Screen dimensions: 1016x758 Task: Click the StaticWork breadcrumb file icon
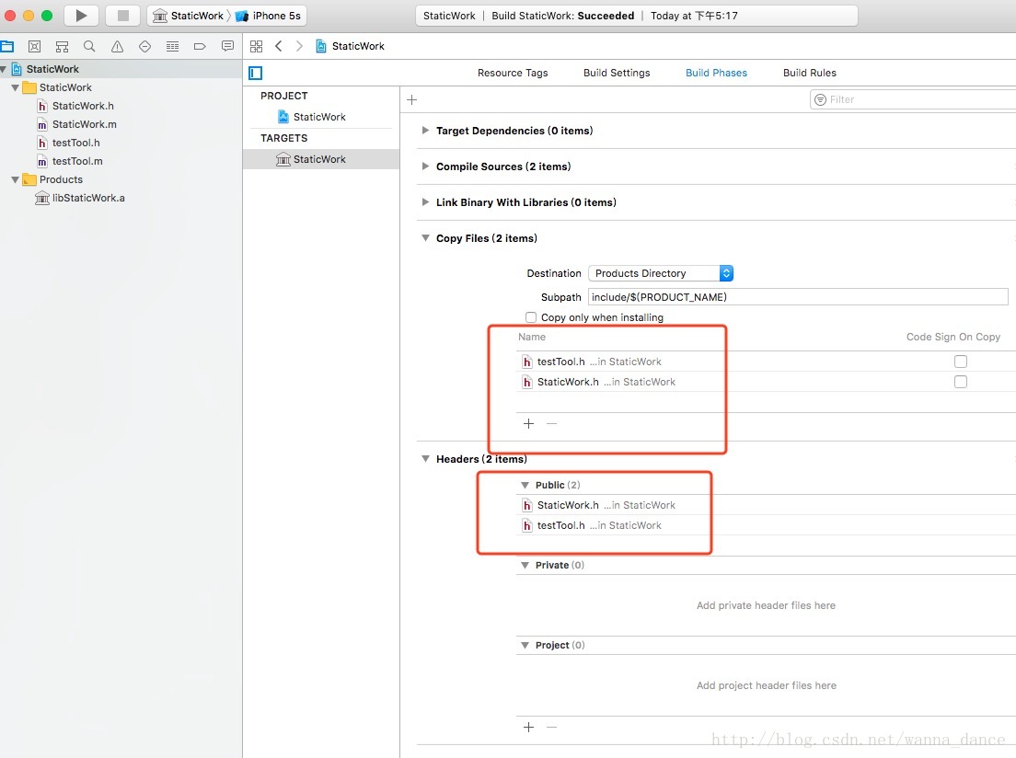click(x=321, y=46)
